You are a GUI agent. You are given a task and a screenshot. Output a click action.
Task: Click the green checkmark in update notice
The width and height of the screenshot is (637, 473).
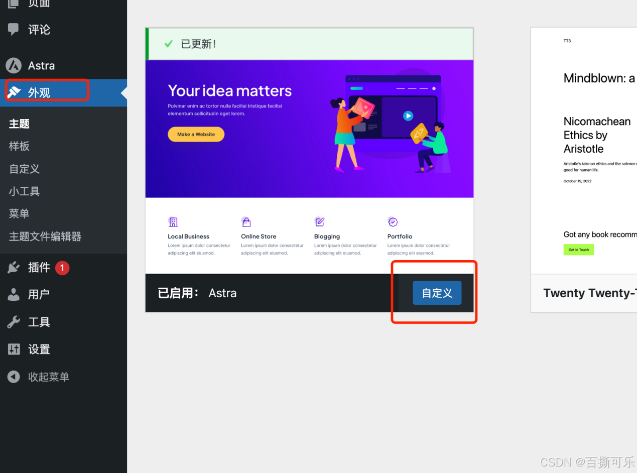point(169,44)
